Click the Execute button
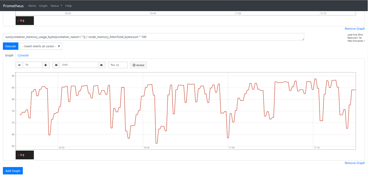Viewport: 371px width, 176px height. click(x=11, y=46)
